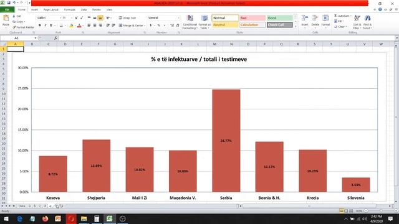This screenshot has width=399, height=224.
Task: Open the Name Box dropdown arrow
Action: point(36,38)
